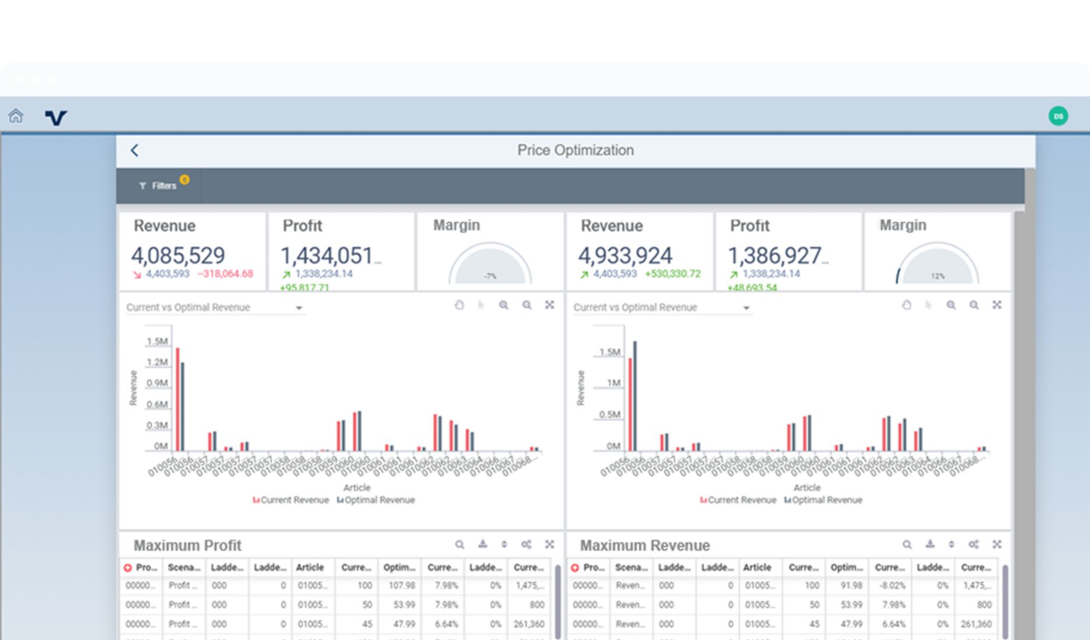
Task: Click Article column header in Maximum Profit
Action: click(x=310, y=567)
